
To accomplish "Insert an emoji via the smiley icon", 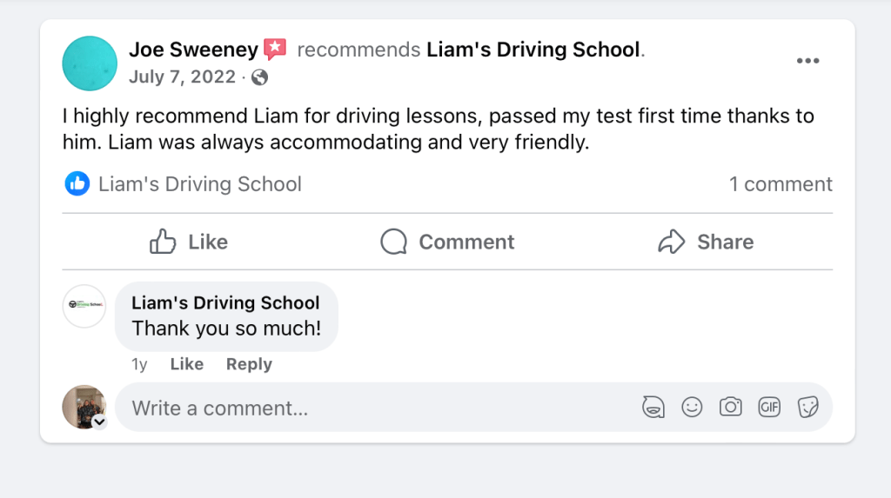I will point(692,407).
